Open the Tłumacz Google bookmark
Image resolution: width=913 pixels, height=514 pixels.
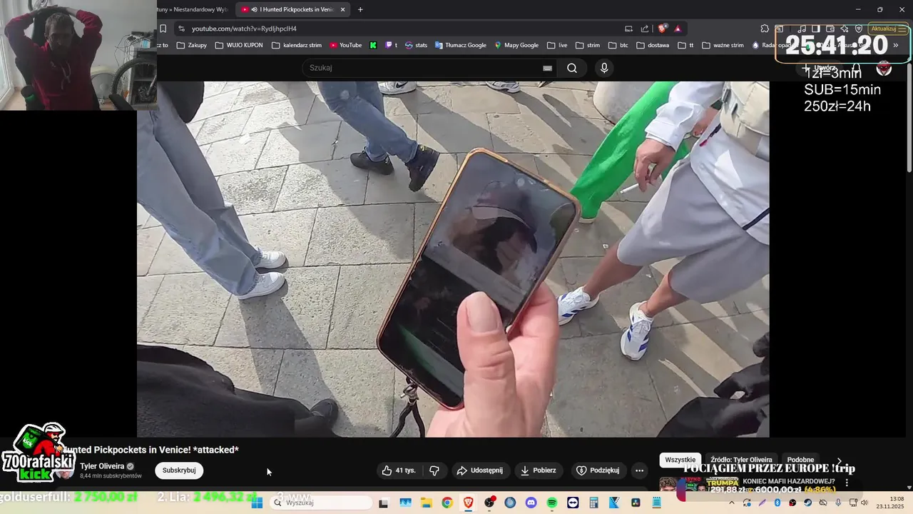pyautogui.click(x=459, y=45)
